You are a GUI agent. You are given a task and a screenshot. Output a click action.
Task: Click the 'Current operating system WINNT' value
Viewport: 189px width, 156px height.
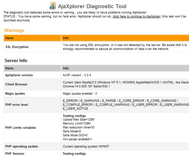pyautogui.click(x=86, y=146)
